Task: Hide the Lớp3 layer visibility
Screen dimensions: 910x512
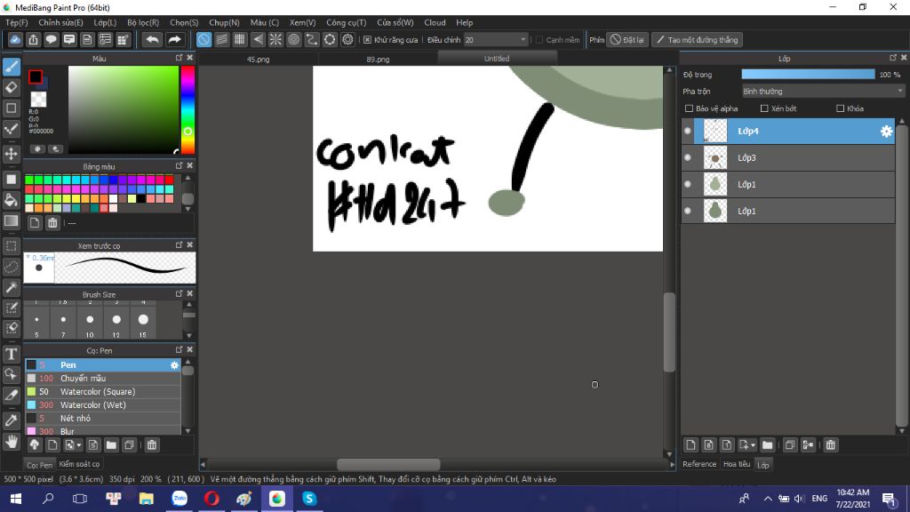Action: pyautogui.click(x=687, y=158)
